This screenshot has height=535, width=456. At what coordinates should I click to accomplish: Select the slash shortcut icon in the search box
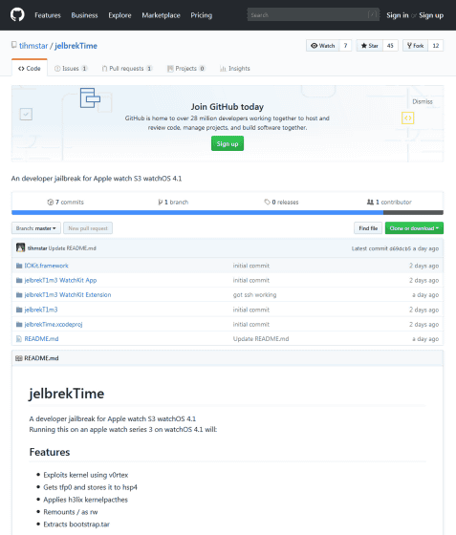pyautogui.click(x=373, y=14)
